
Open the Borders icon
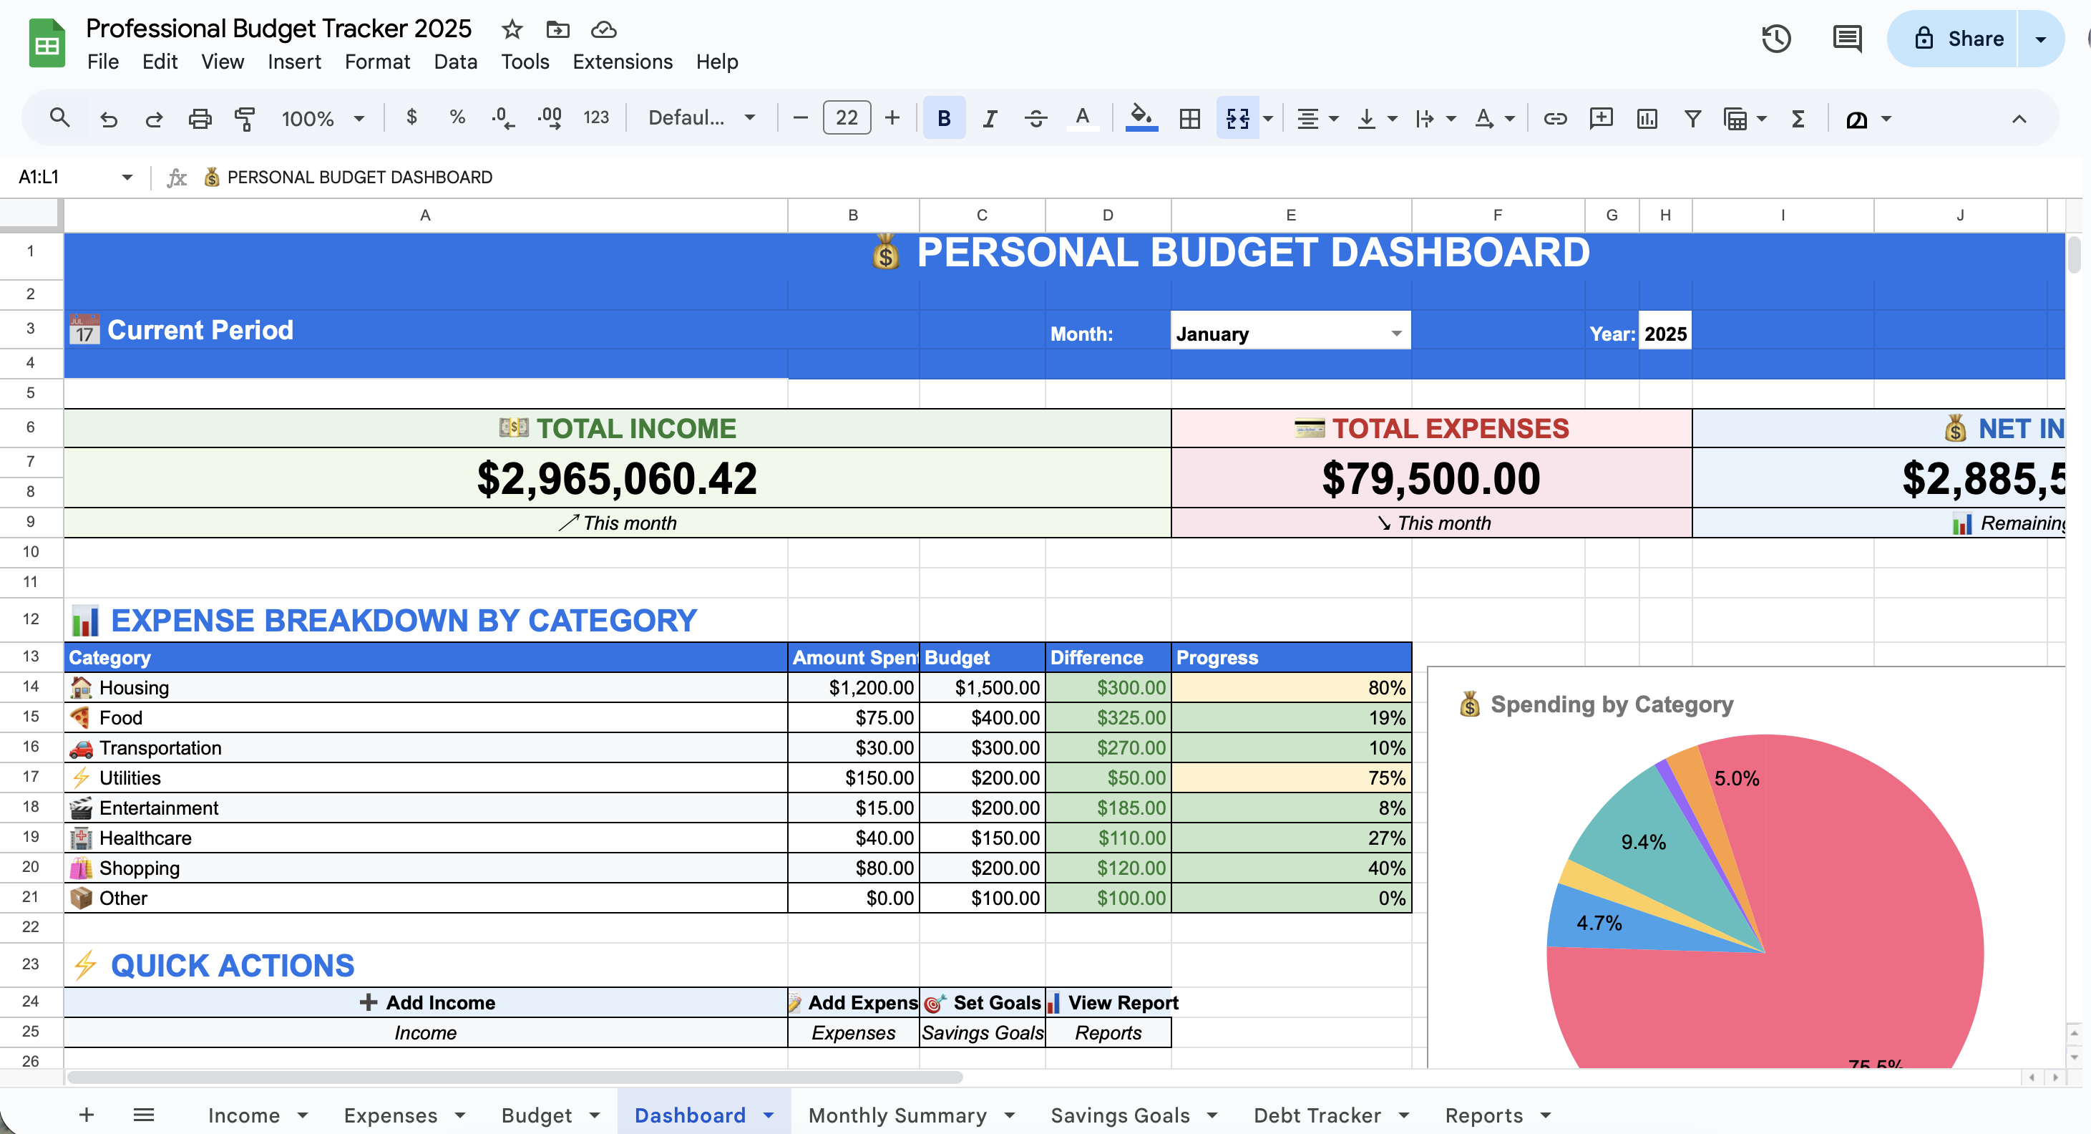click(1189, 119)
